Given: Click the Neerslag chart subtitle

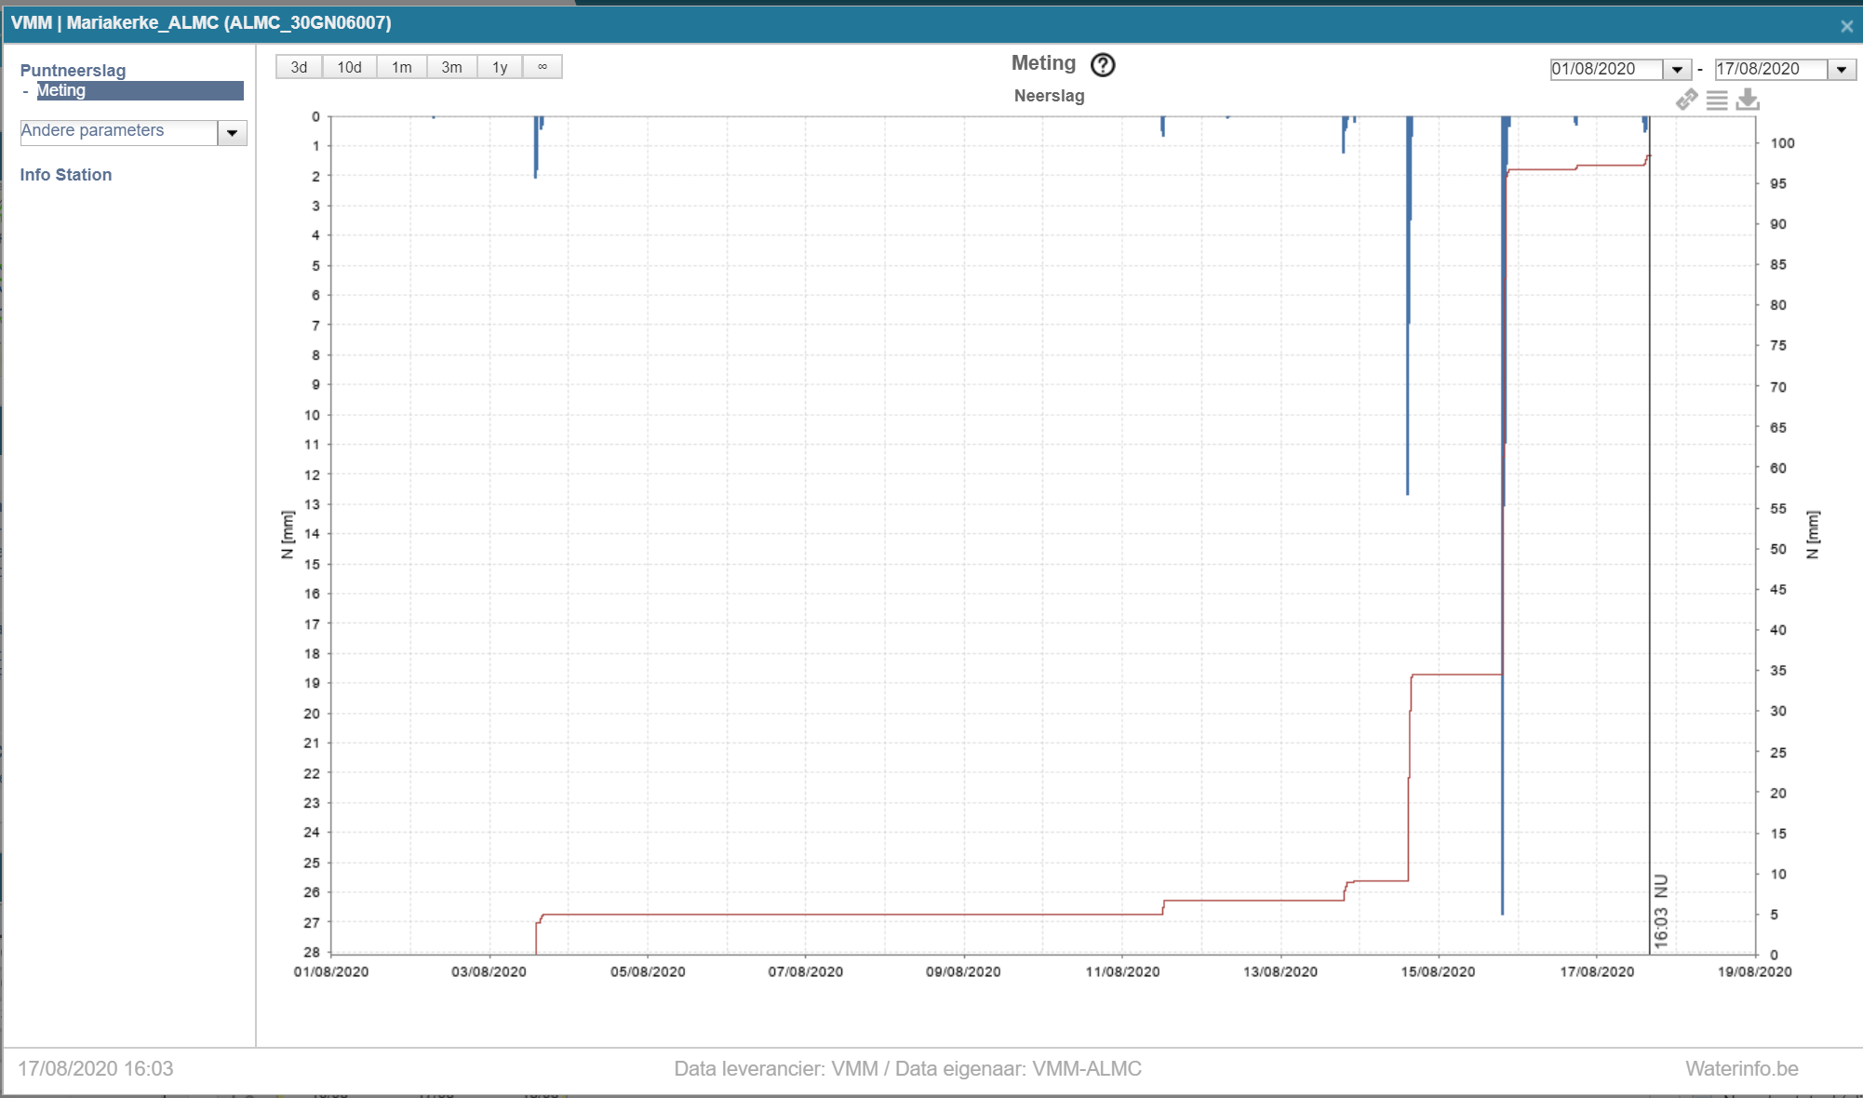Looking at the screenshot, I should pos(1049,96).
